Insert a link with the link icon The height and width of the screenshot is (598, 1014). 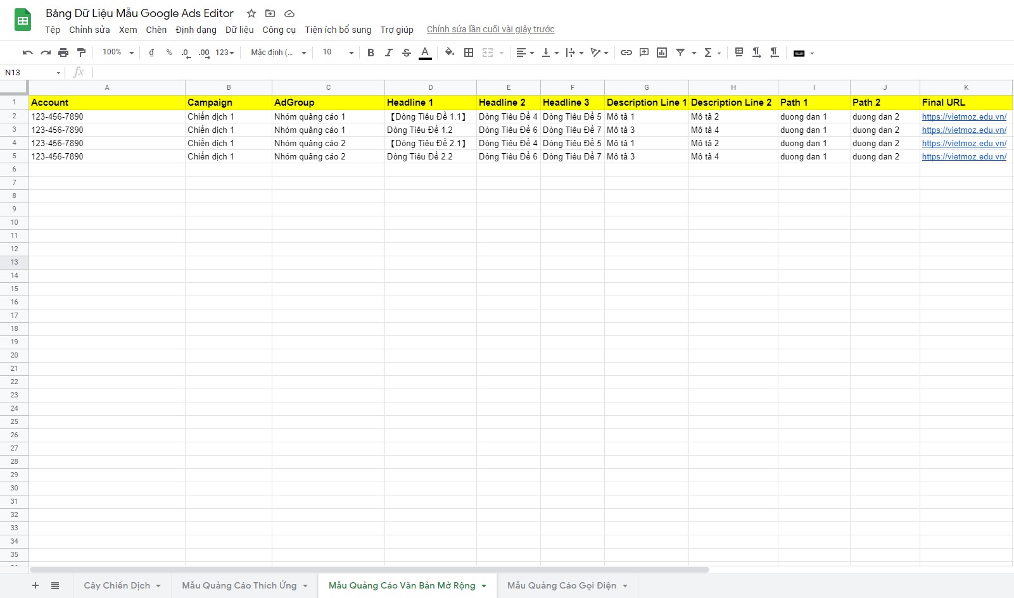pyautogui.click(x=626, y=53)
